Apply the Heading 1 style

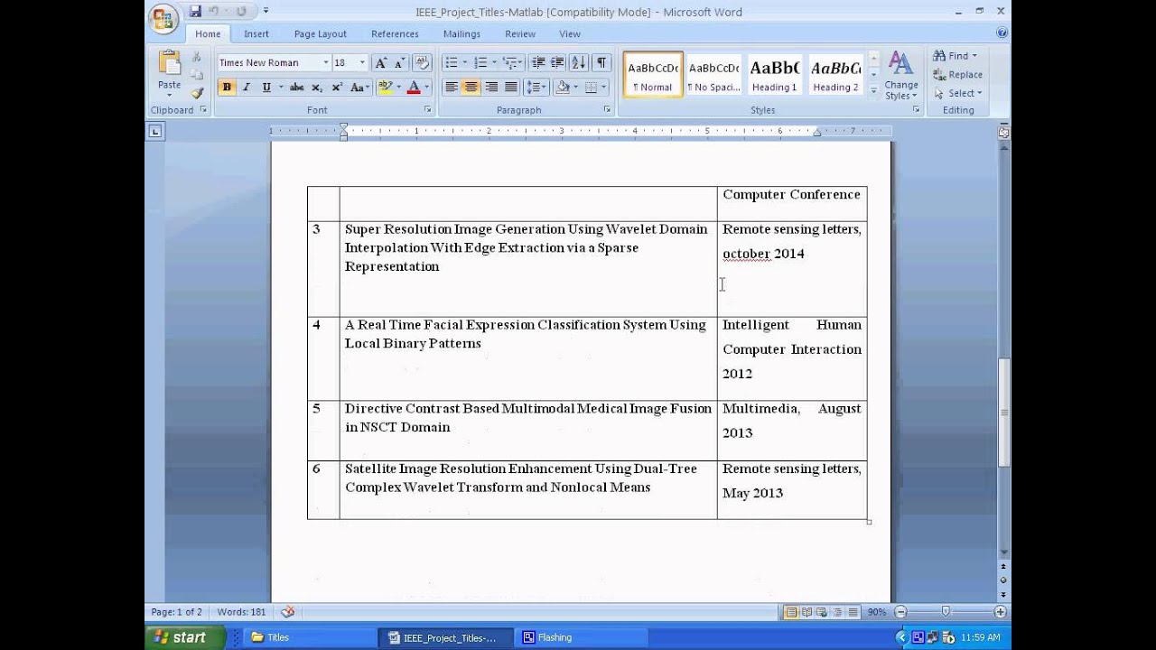click(x=774, y=75)
